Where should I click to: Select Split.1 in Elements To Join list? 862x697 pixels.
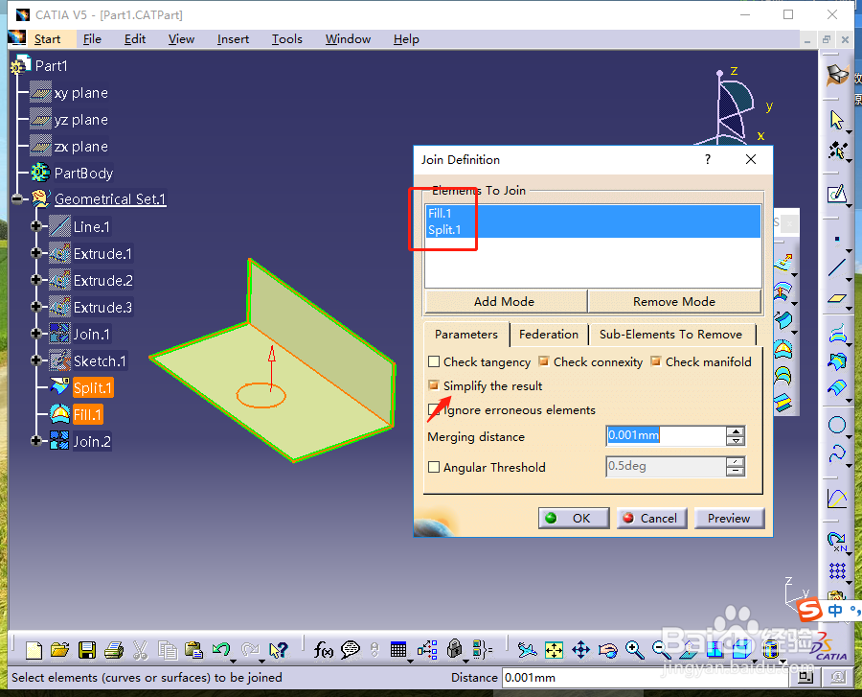[x=593, y=230]
